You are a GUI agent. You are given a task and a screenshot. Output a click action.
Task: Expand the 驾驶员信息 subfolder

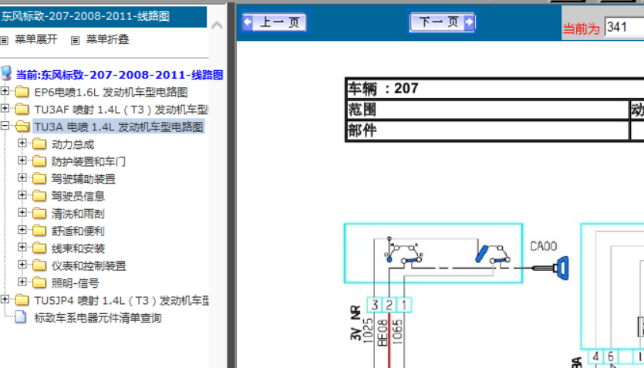coord(22,195)
